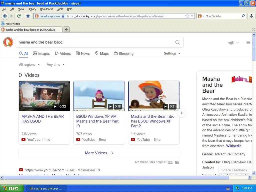Image resolution: width=256 pixels, height=192 pixels.
Task: Click the vertical scrollbar up arrow
Action: 254,34
